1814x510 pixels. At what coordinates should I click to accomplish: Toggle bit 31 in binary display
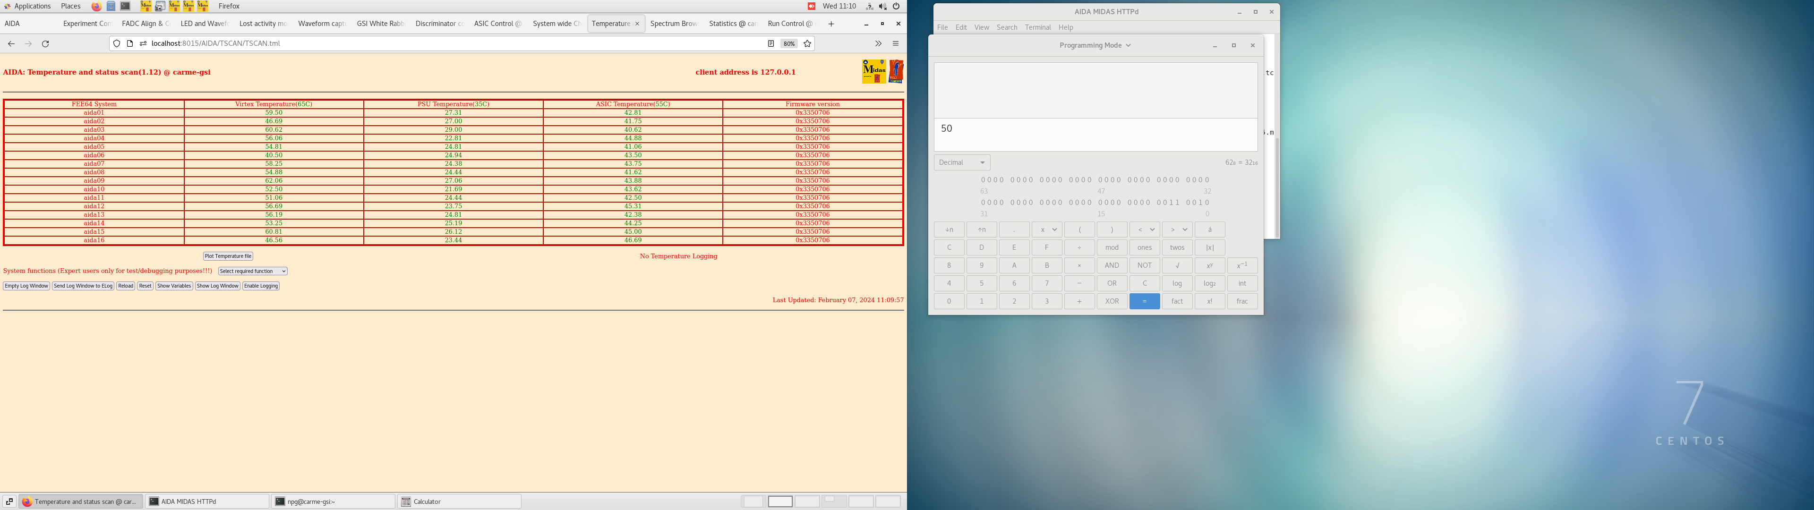click(983, 203)
